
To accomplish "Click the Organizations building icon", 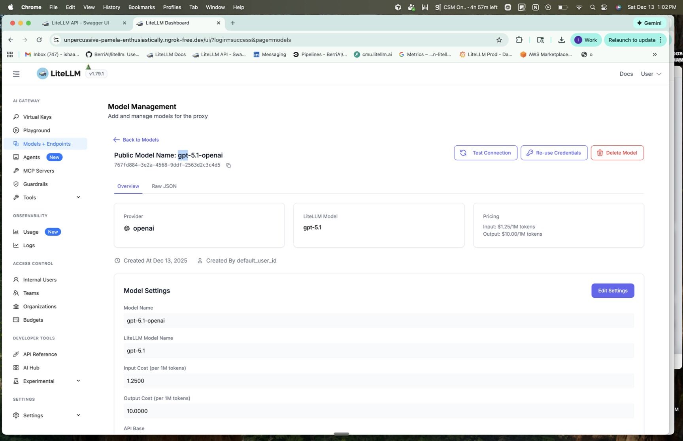I will tap(16, 306).
